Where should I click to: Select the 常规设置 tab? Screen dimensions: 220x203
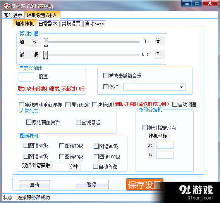pos(71,24)
